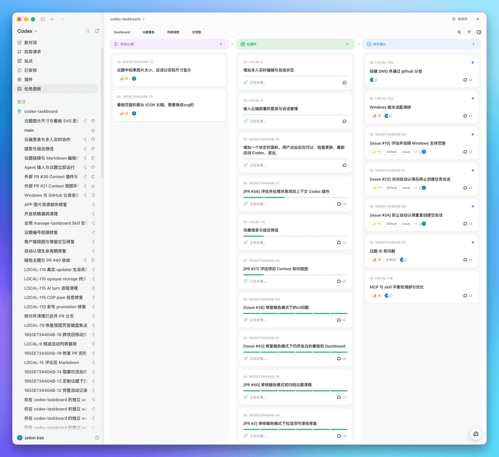Open card MCP 与 skill 平衡性调研与优化
Image resolution: width=499 pixels, height=457 pixels.
coord(422,287)
